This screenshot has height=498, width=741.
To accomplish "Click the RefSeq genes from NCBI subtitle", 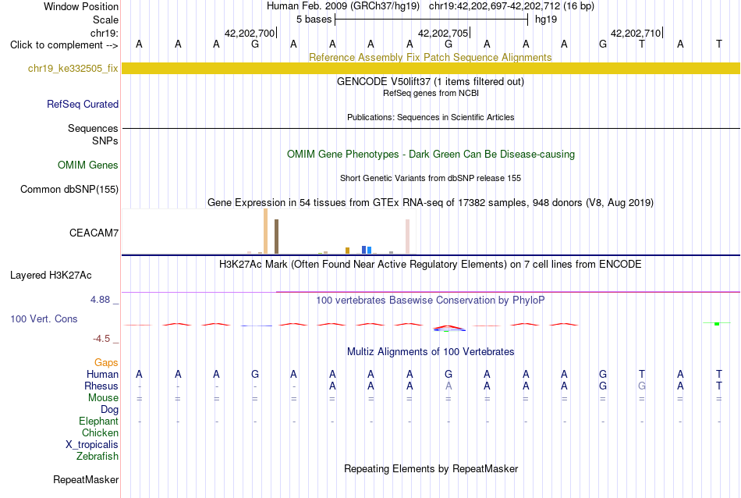I will click(431, 93).
